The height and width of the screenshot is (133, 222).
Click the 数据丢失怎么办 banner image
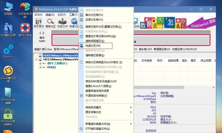[163, 23]
